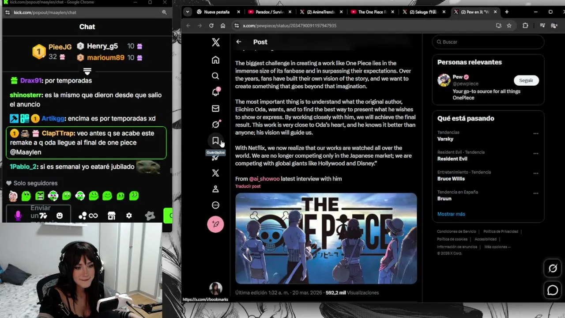The height and width of the screenshot is (318, 565).
Task: Click Traducir post link
Action: tap(248, 186)
